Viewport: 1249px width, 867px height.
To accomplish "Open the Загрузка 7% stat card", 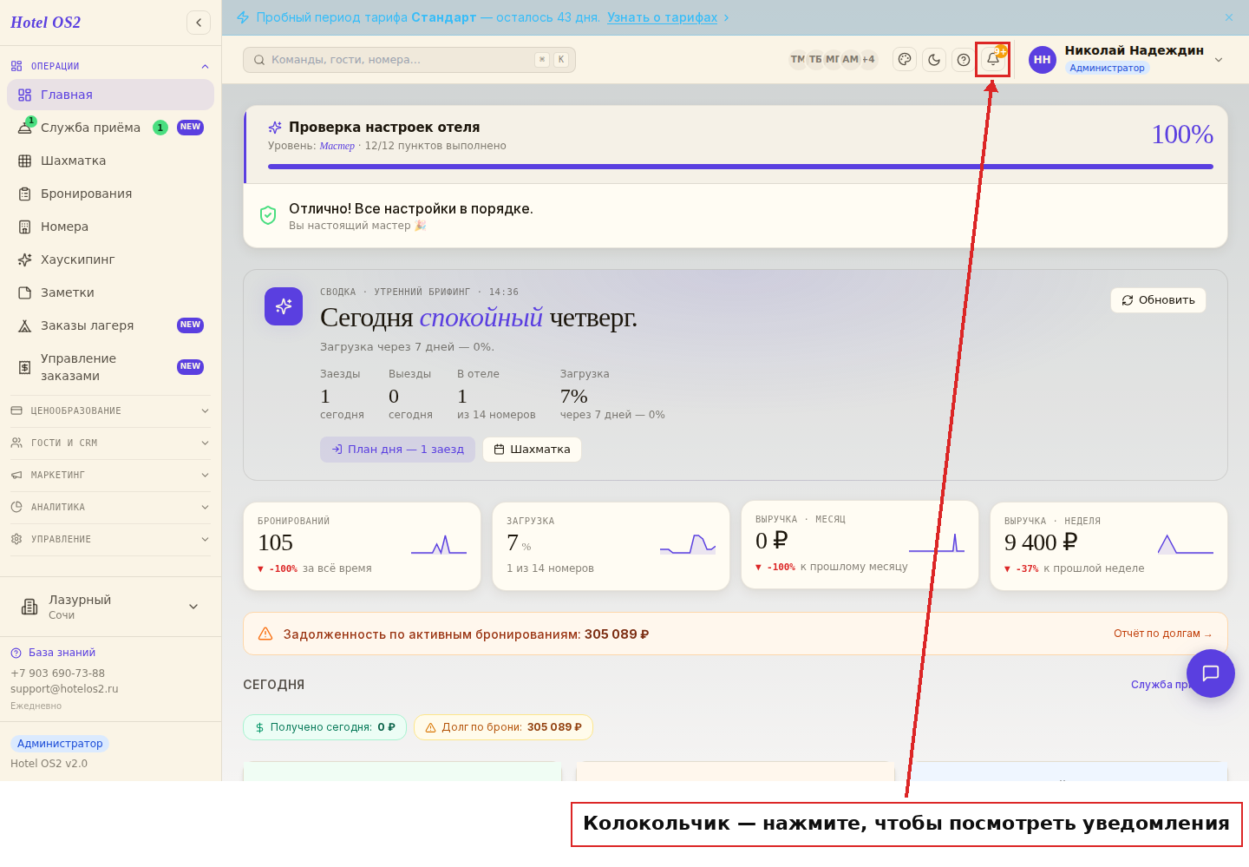I will tap(611, 547).
